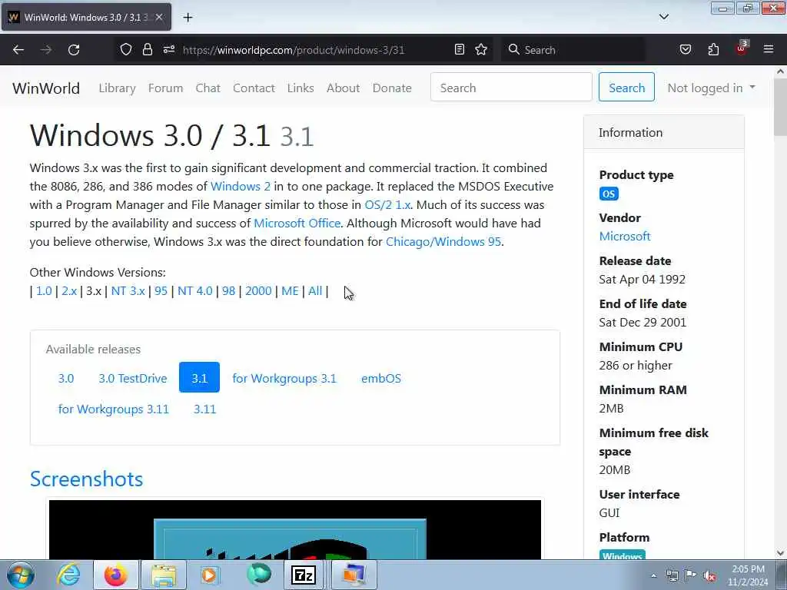Open the Windows 3.1 screenshot image
This screenshot has width=787, height=590.
295,529
